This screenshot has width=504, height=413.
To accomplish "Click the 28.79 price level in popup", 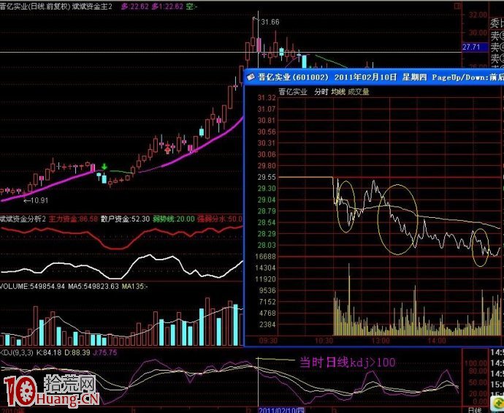I will 267,211.
